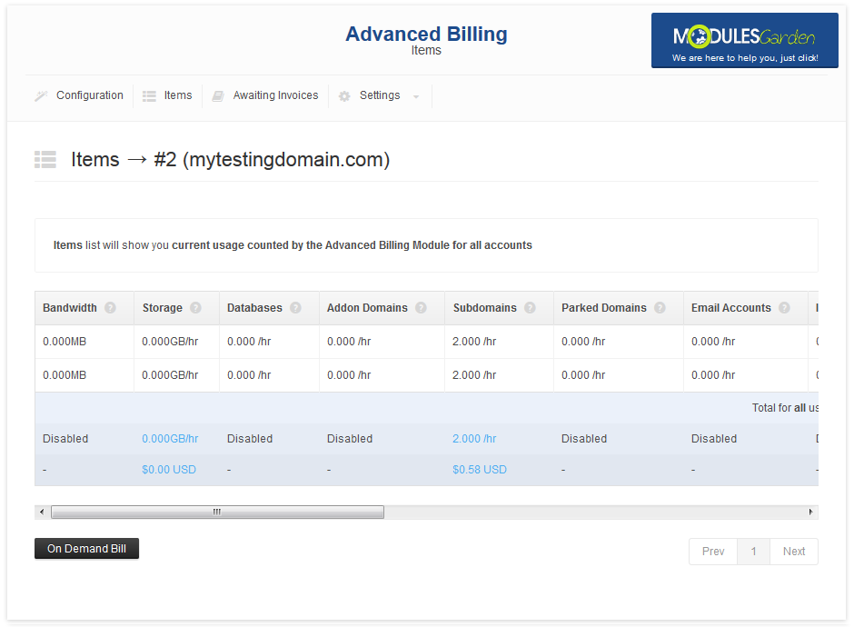Click the list icon beside Items heading
This screenshot has width=854, height=627.
pyautogui.click(x=45, y=160)
